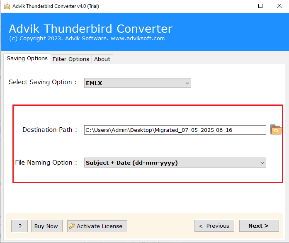Click the 'Destination Path :' label

pyautogui.click(x=50, y=130)
